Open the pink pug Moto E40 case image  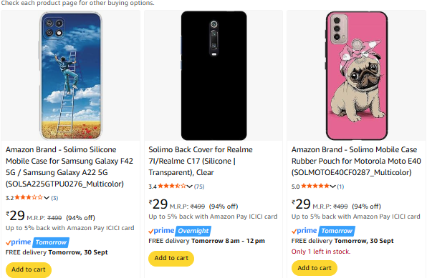point(356,76)
